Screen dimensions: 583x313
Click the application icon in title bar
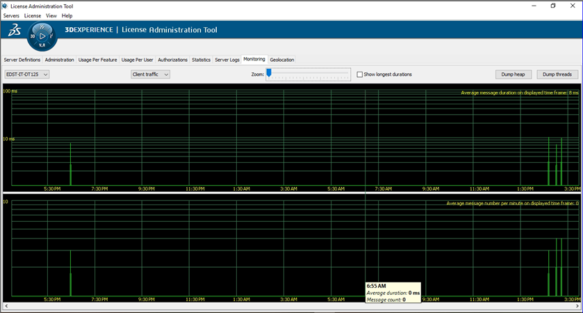click(x=6, y=6)
